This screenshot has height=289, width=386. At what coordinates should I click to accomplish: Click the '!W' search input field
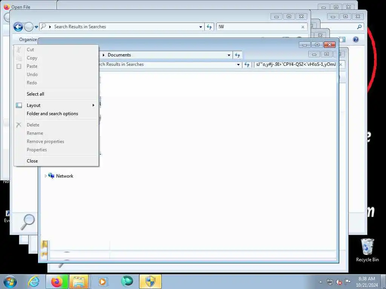tap(259, 27)
